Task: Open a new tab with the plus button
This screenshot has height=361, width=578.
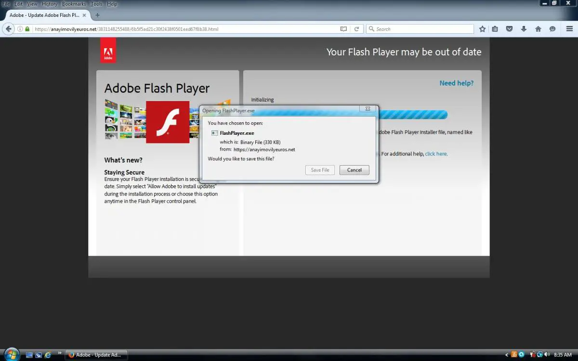Action: (97, 15)
